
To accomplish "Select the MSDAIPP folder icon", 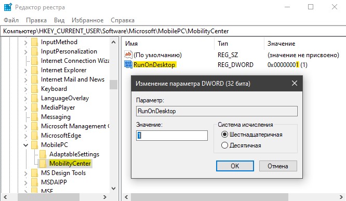I will point(34,182).
